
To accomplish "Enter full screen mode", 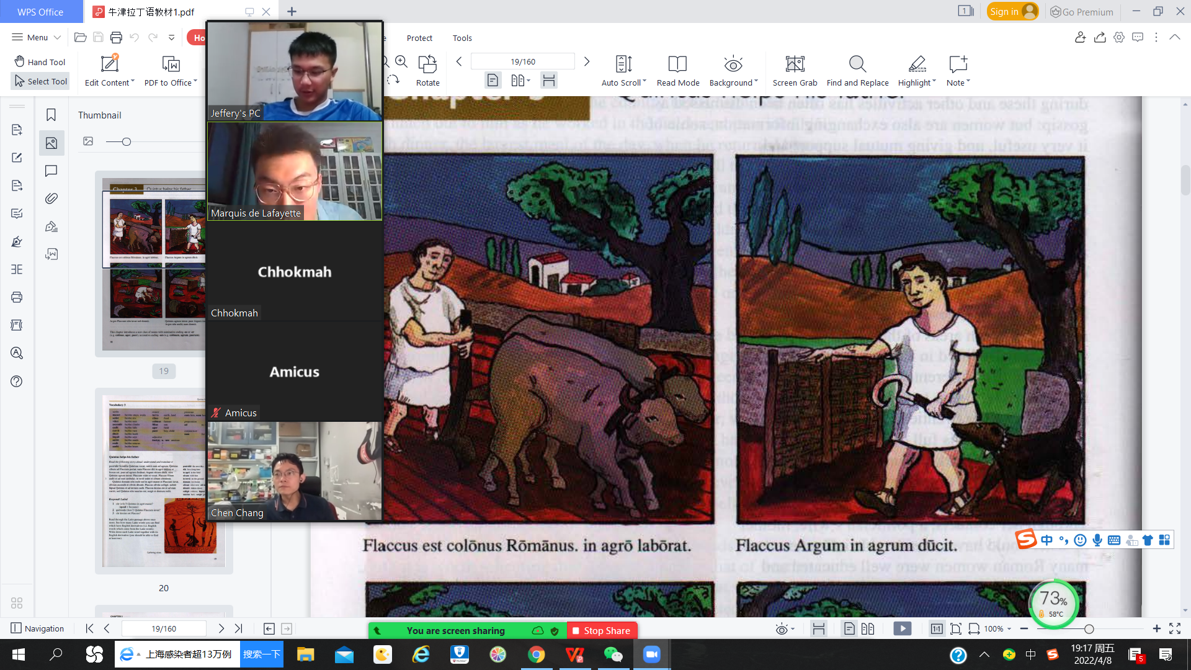I will (1175, 628).
